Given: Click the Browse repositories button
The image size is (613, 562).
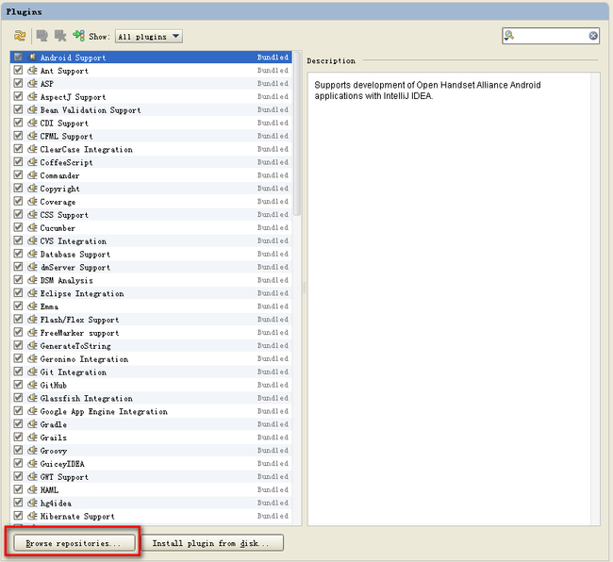Looking at the screenshot, I should click(75, 543).
